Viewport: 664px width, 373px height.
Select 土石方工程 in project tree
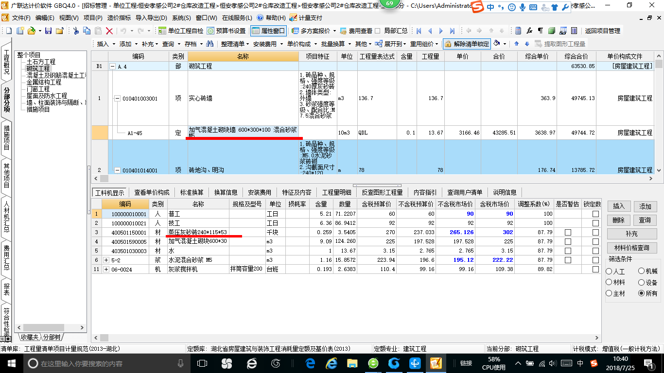coord(41,62)
